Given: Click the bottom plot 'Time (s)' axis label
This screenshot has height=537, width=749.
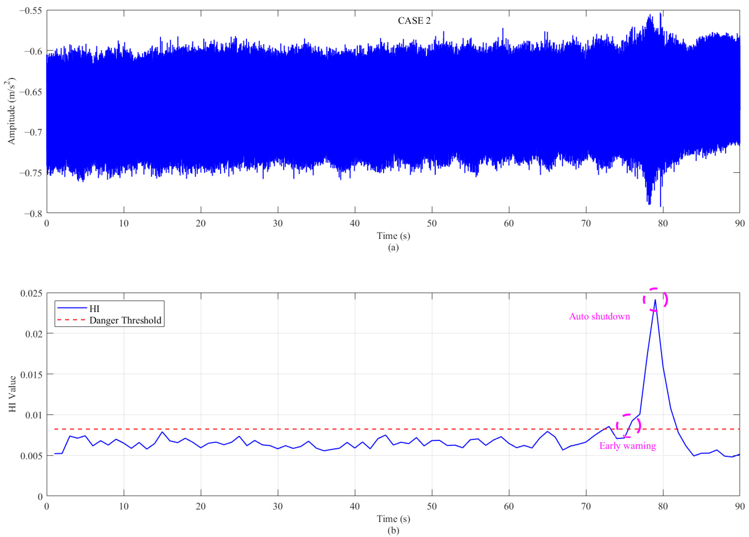Looking at the screenshot, I should (393, 519).
